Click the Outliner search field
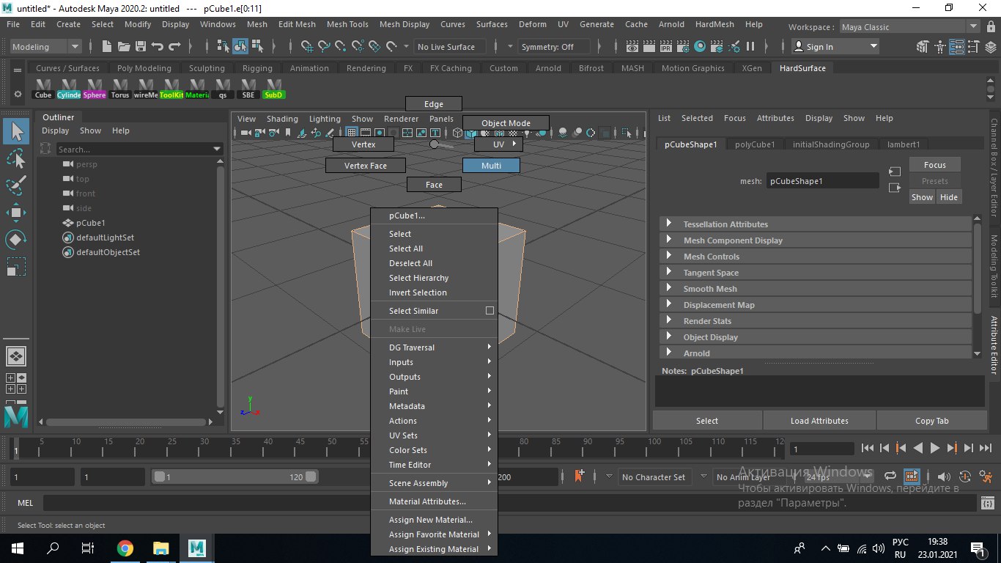Screen dimensions: 1001x563 click(x=140, y=150)
